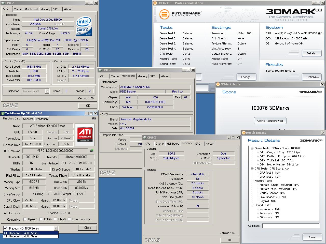
Task: Click the Close button in GPU-Z
Action: click(88, 228)
